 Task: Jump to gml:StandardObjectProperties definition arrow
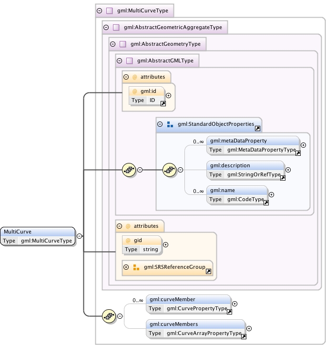click(257, 129)
